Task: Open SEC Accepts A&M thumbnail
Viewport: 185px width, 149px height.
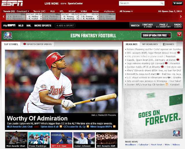Action: coord(107,140)
